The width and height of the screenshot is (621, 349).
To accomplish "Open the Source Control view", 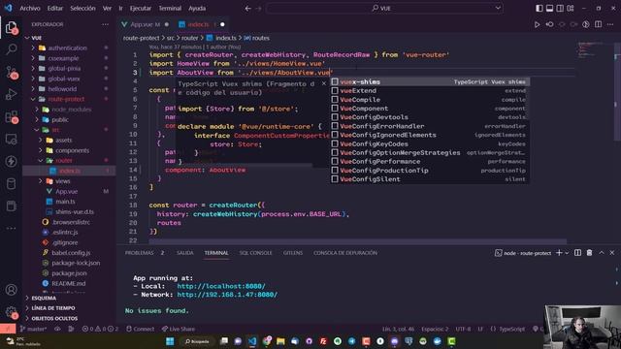I will [x=11, y=72].
